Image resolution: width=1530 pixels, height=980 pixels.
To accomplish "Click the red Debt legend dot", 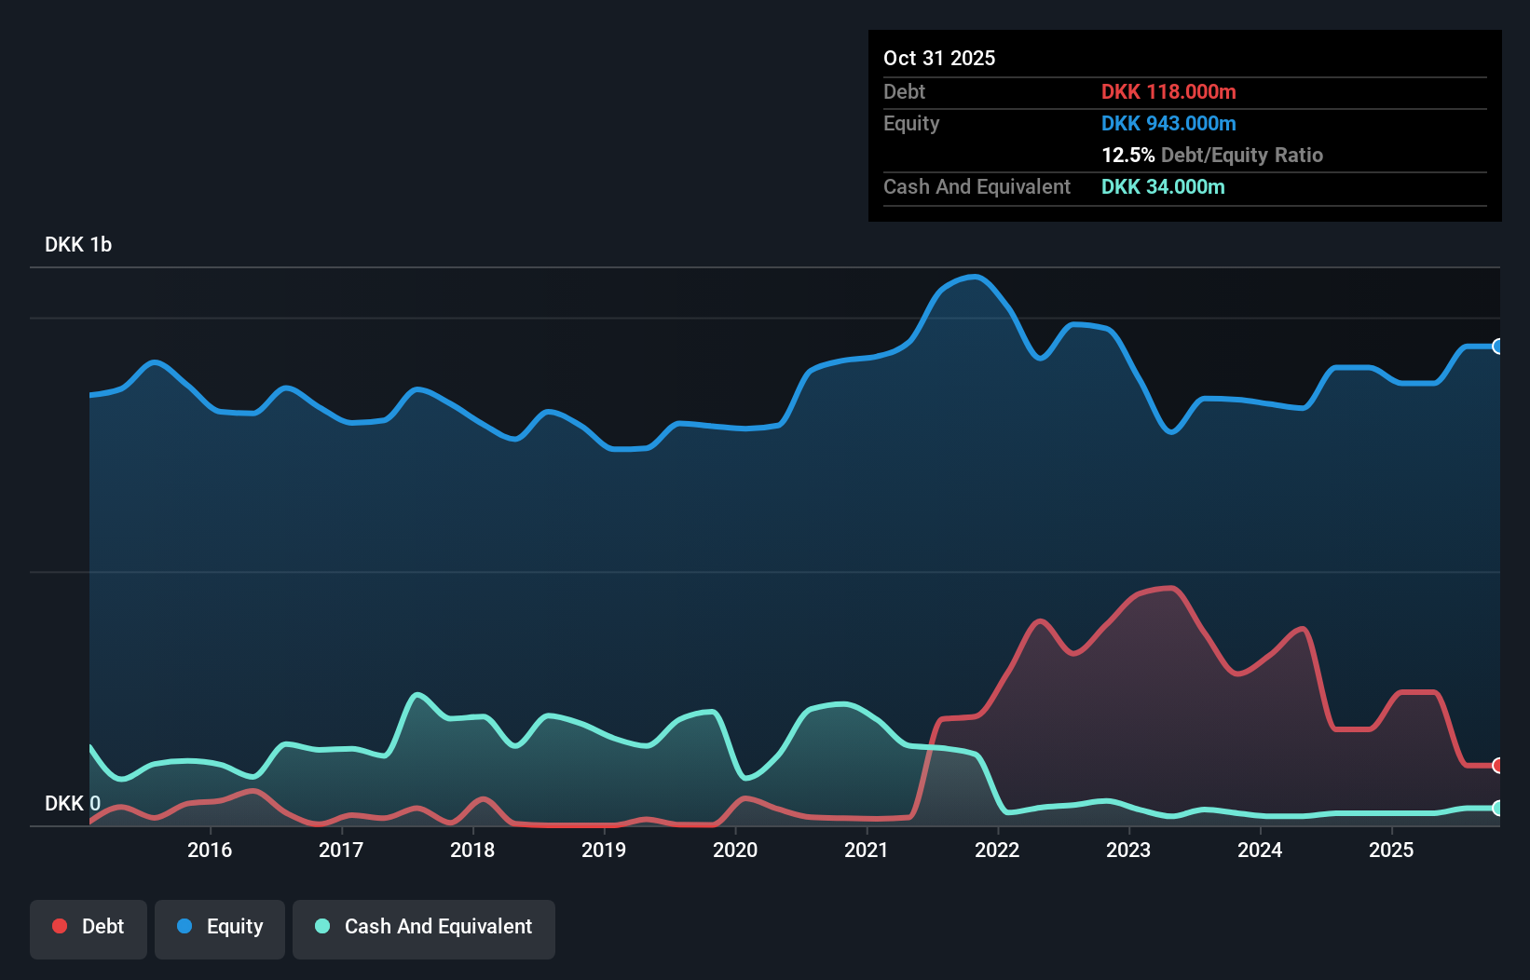I will pos(60,926).
